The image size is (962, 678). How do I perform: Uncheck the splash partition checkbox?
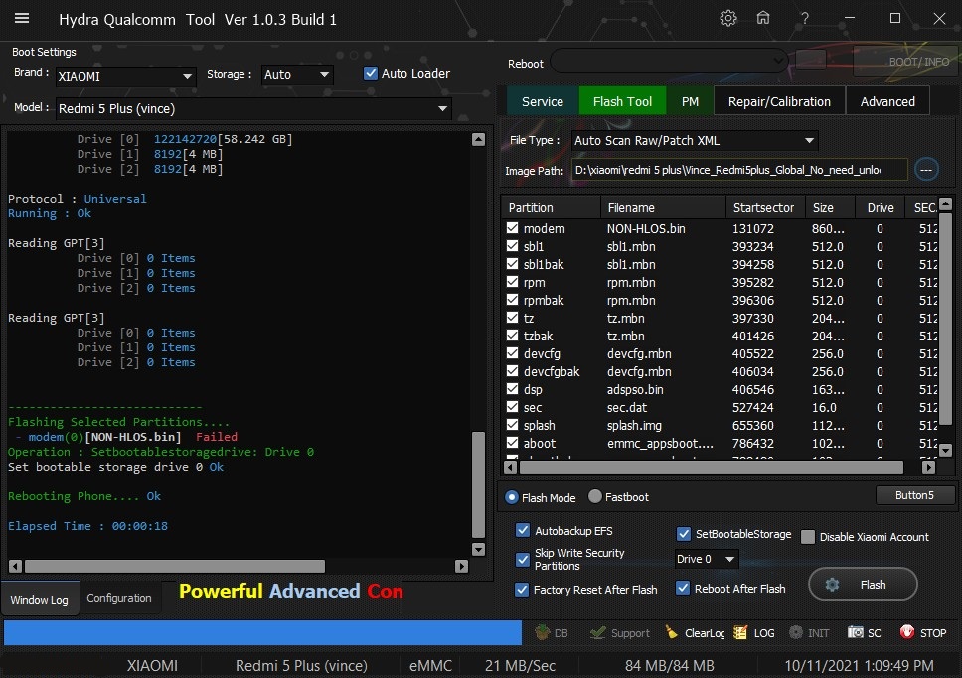pyautogui.click(x=512, y=424)
